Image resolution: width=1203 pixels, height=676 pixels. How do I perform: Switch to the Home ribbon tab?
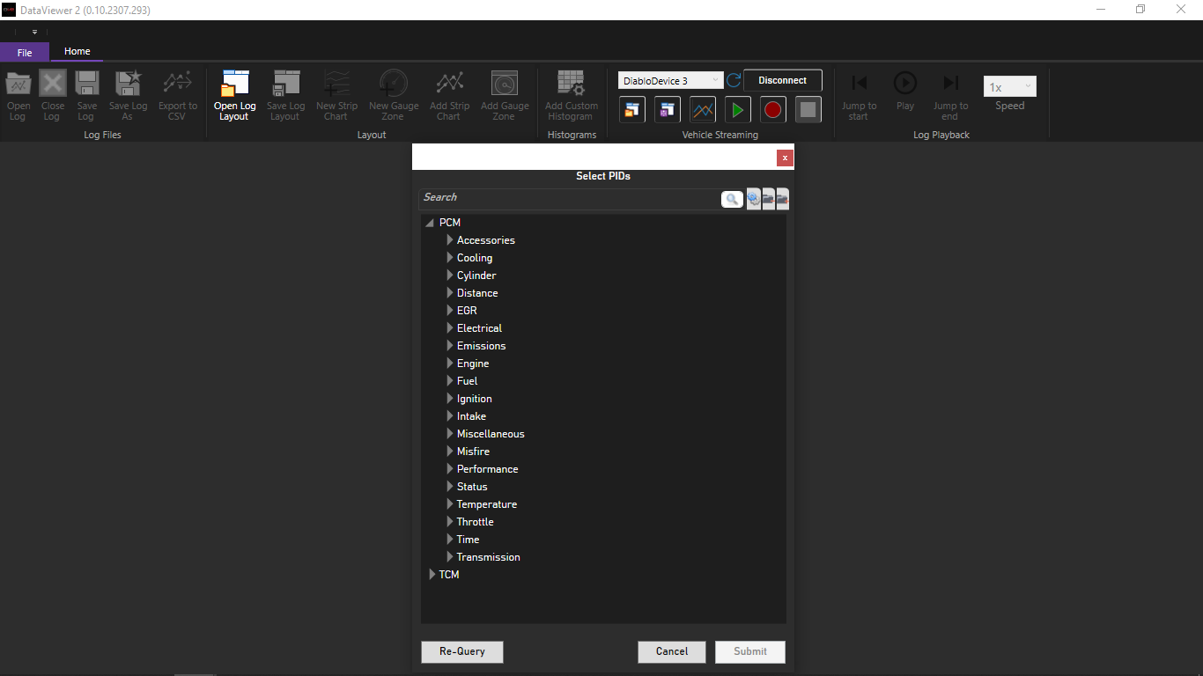[x=77, y=51]
